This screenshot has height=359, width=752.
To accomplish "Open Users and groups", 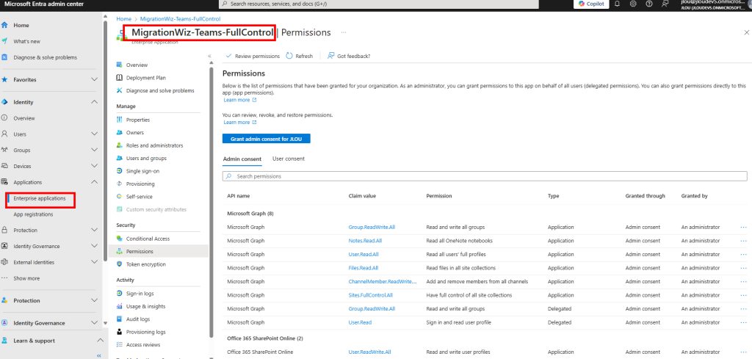I will click(x=146, y=158).
